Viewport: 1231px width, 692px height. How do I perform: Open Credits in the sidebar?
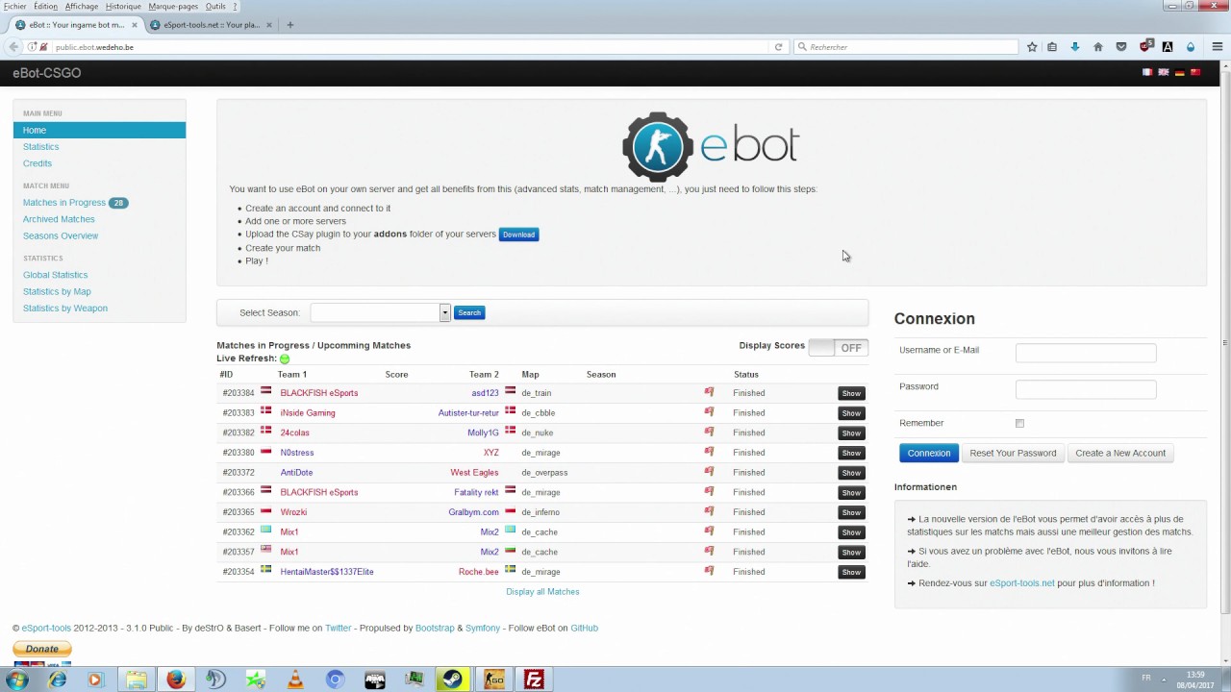pyautogui.click(x=38, y=163)
